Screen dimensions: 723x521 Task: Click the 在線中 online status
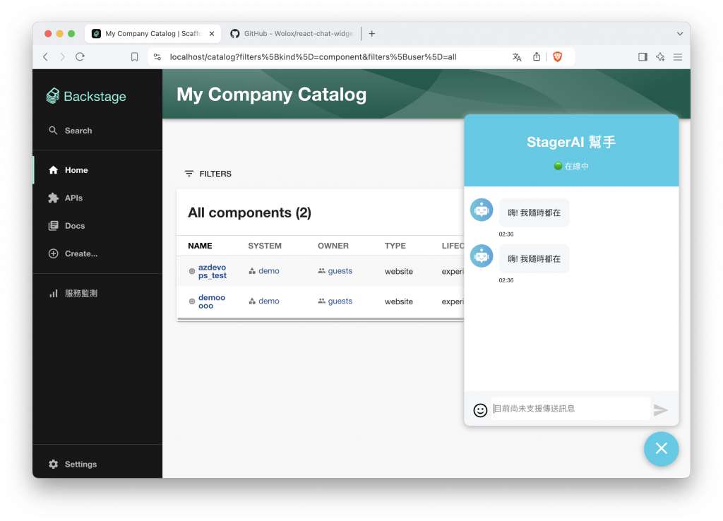tap(571, 166)
